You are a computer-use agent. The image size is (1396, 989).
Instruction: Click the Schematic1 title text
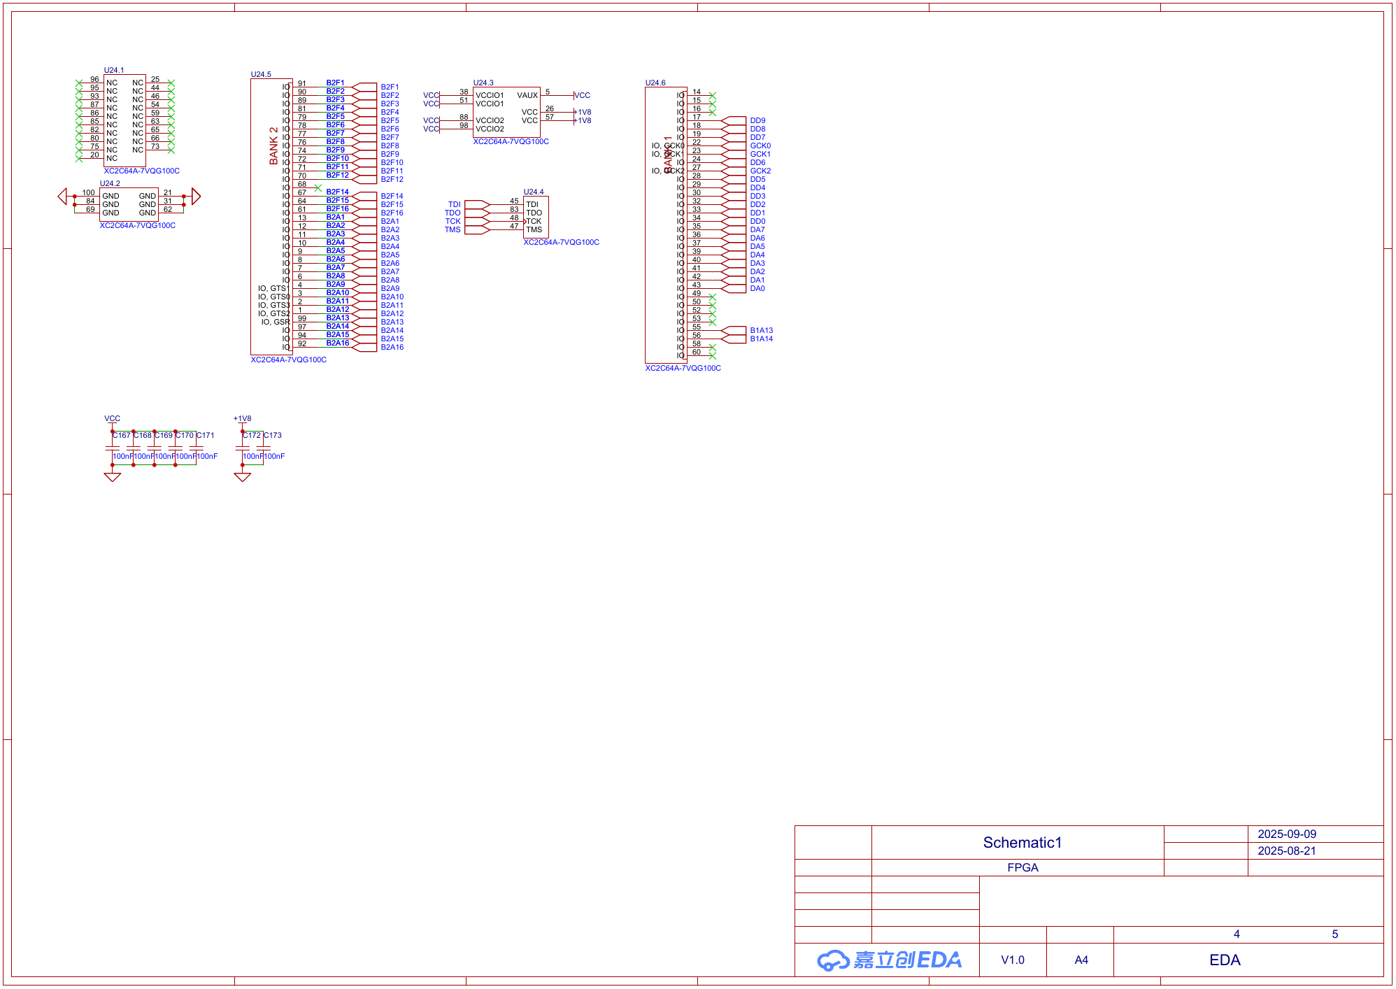point(1023,843)
